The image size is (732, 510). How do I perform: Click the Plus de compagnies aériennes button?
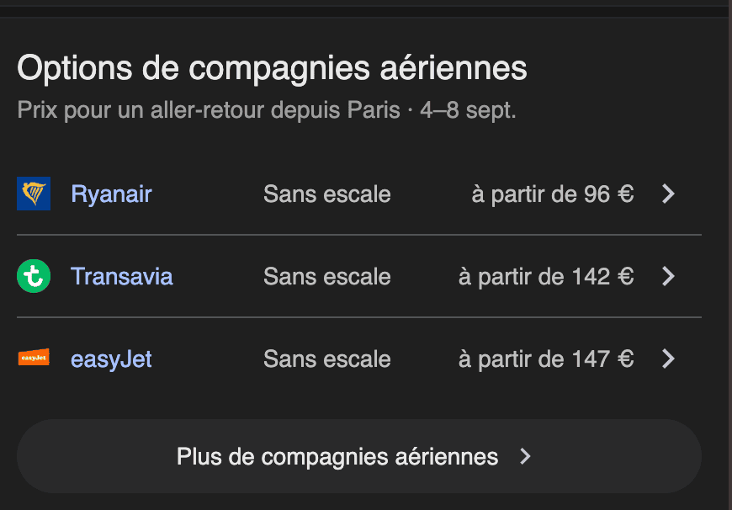[359, 456]
